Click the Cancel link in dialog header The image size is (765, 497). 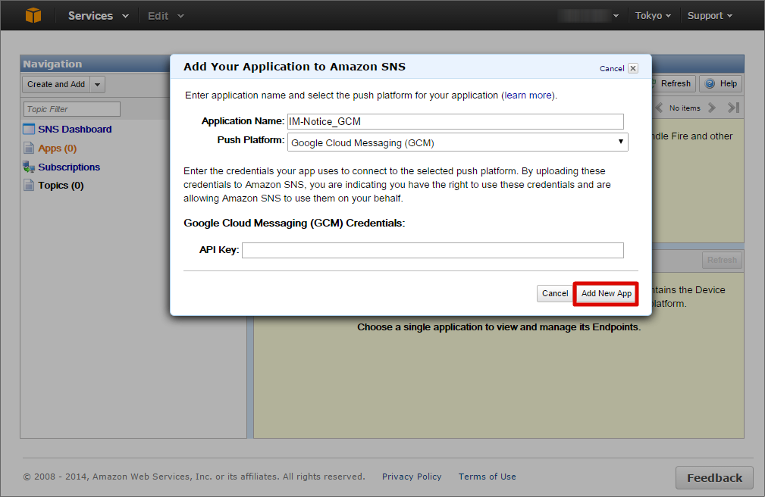(612, 69)
